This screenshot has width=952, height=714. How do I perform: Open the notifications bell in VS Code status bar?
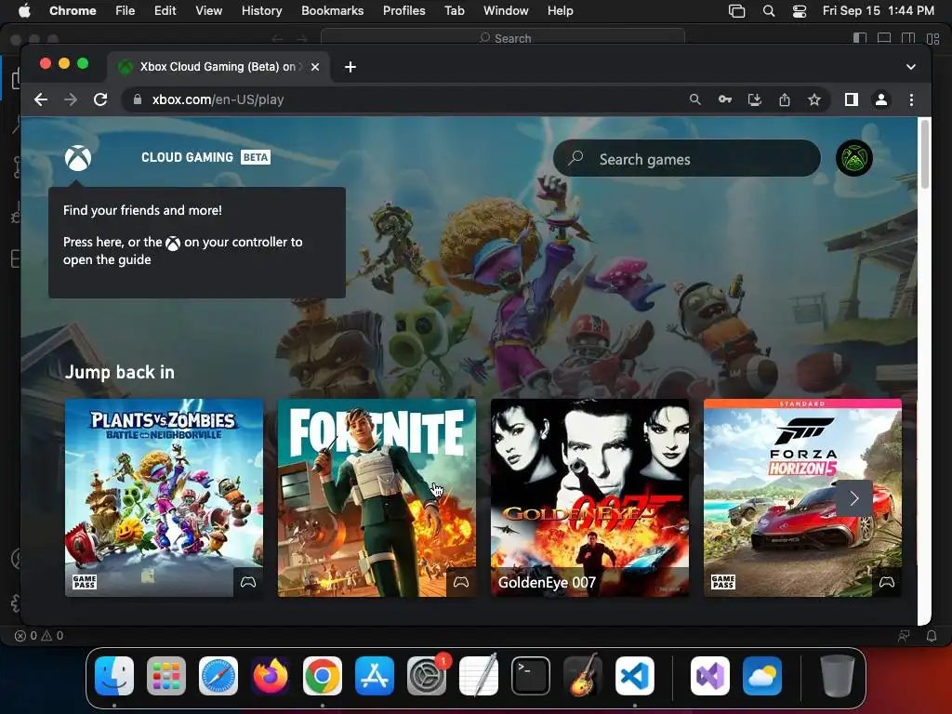[x=932, y=636]
